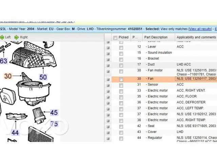Tick the Picked checkbox for Lever row
The image size is (217, 163).
[121, 47]
